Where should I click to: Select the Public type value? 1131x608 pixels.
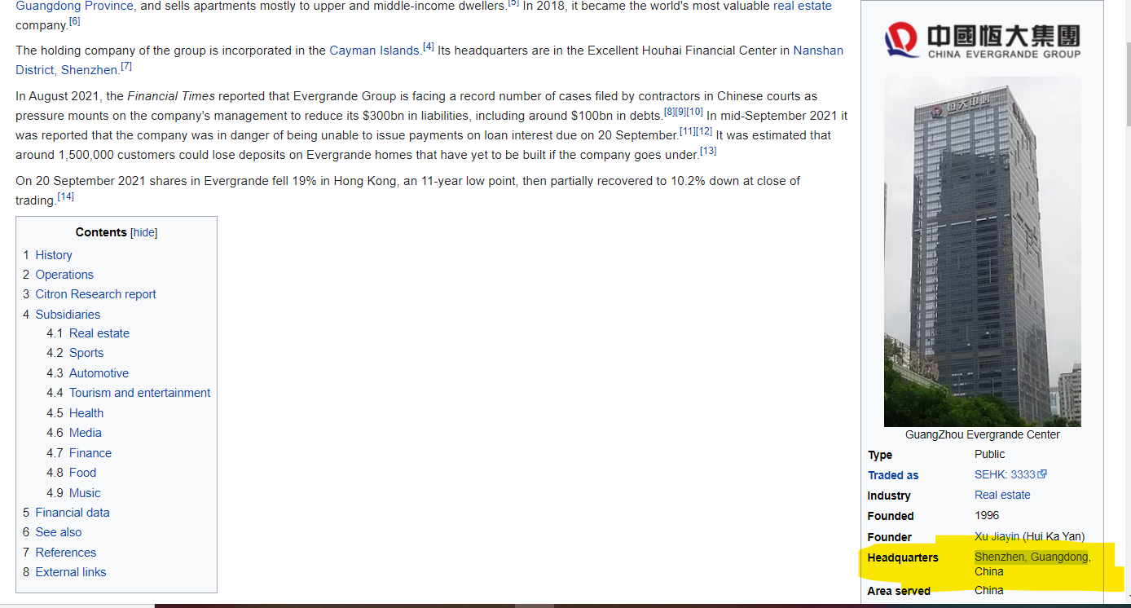(990, 454)
